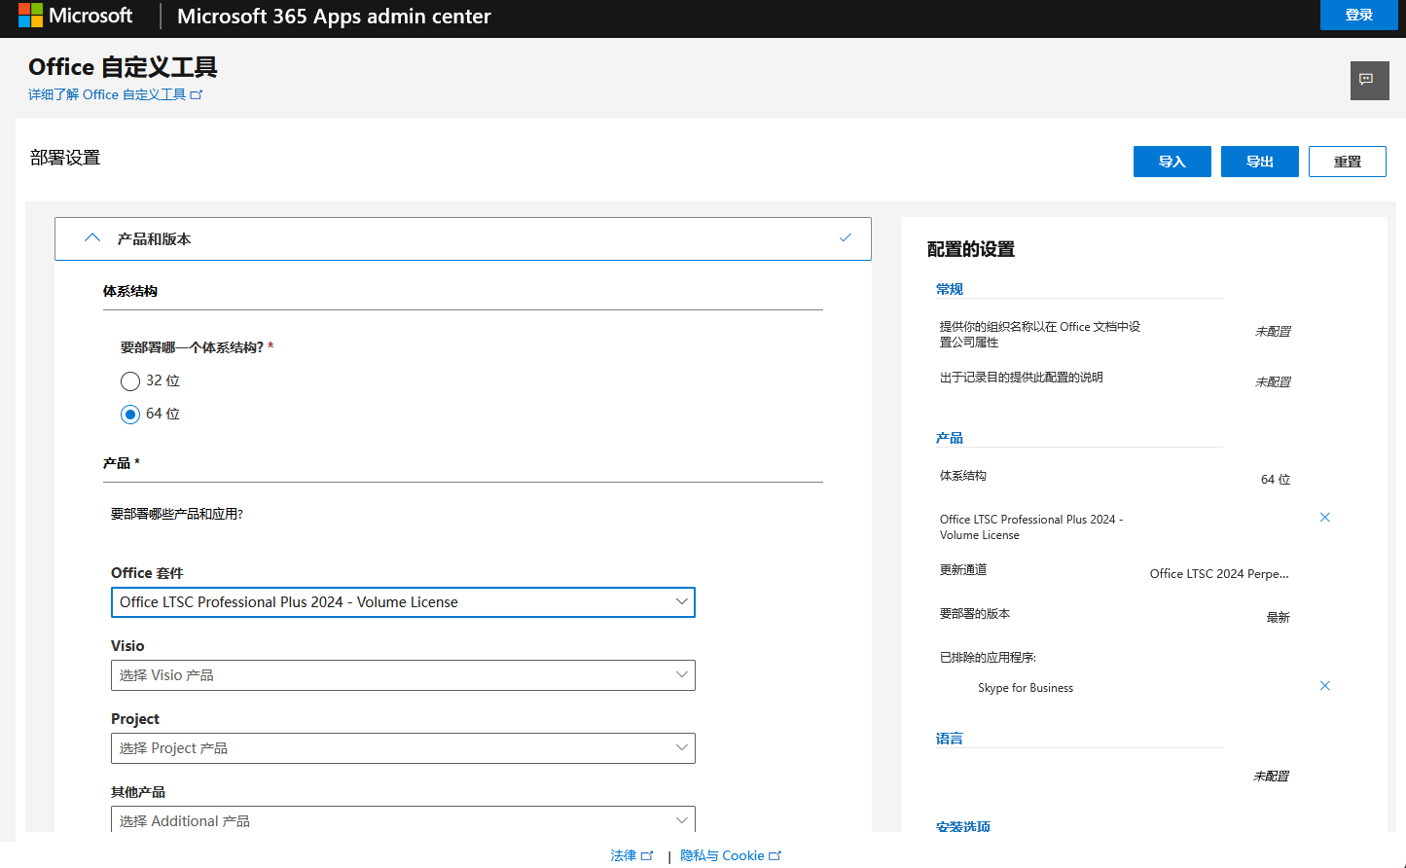Click the 产品和版本 section title

(154, 238)
